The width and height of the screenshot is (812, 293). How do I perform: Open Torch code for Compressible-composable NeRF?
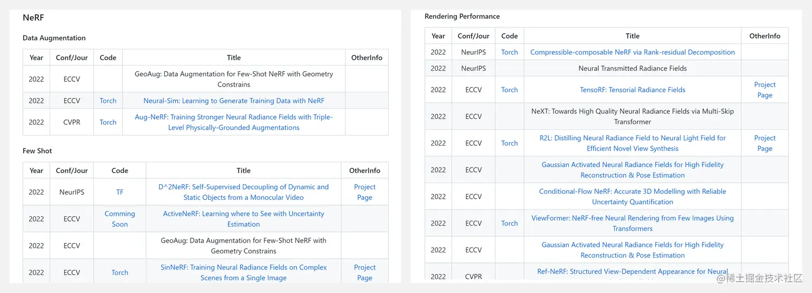click(509, 52)
